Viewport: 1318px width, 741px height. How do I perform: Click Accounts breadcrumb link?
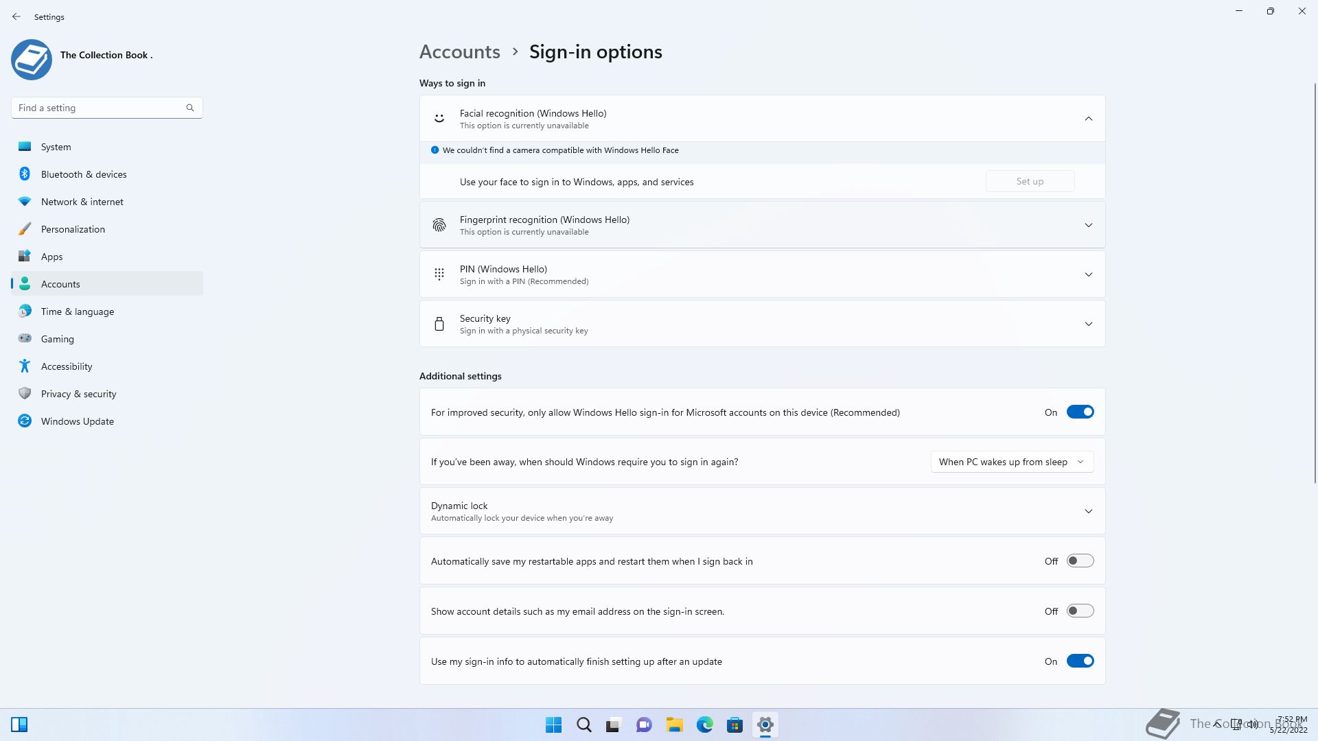pos(459,51)
